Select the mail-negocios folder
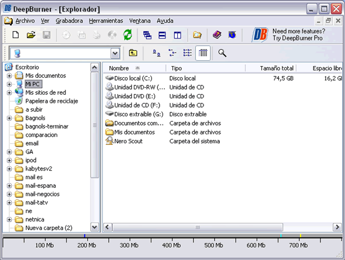The height and width of the screenshot is (260, 345). tap(43, 194)
